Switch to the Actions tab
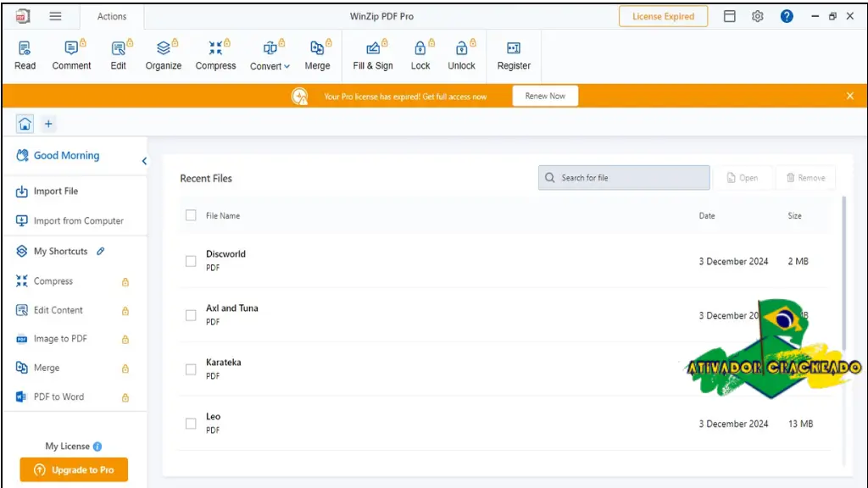 112,17
